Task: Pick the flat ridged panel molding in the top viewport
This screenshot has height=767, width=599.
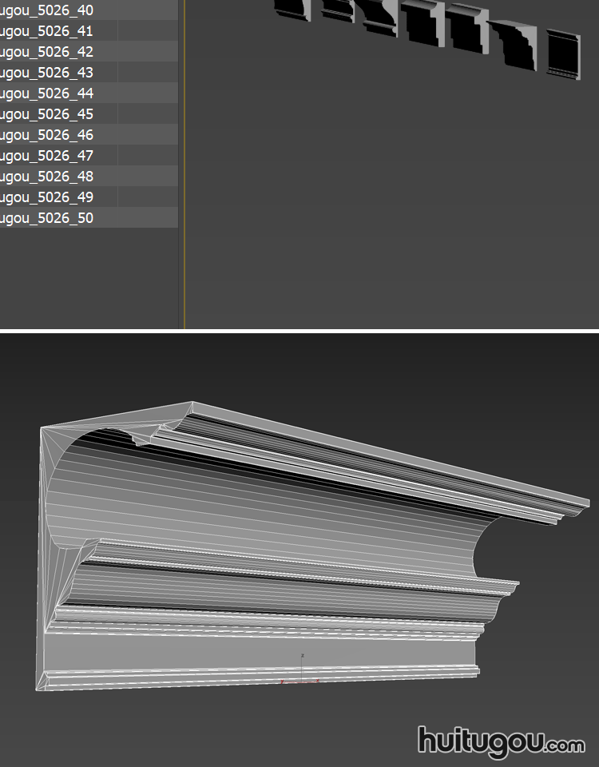Action: click(563, 54)
